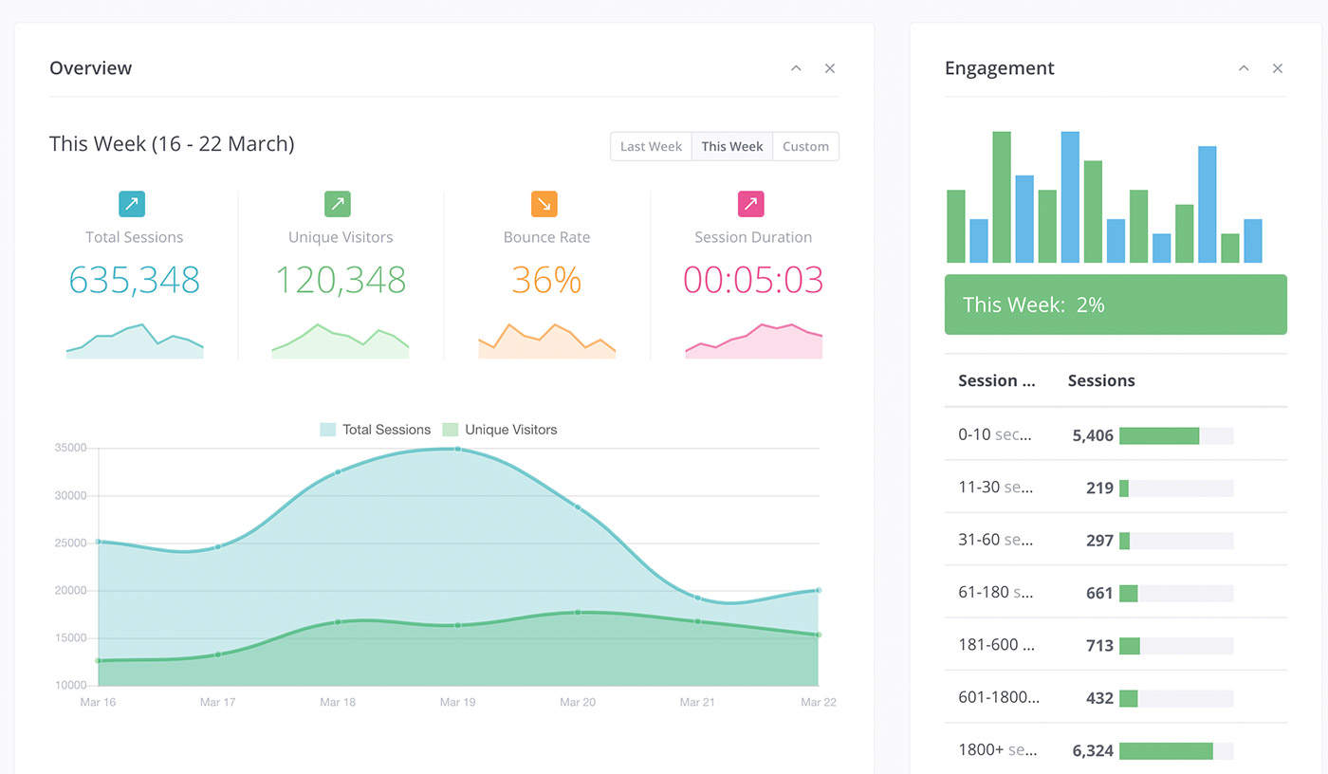Viewport: 1328px width, 774px height.
Task: Toggle Unique Visitors series in chart legend
Action: click(x=500, y=430)
